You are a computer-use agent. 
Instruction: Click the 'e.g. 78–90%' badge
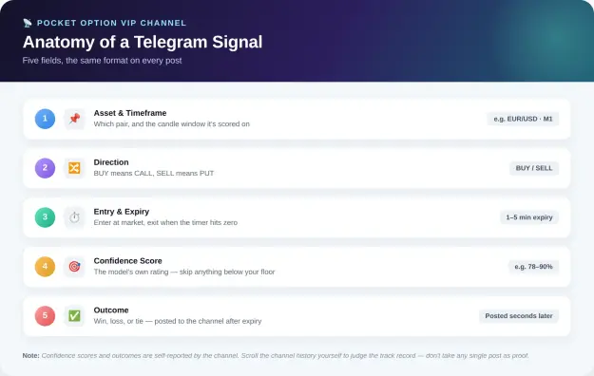coord(533,267)
